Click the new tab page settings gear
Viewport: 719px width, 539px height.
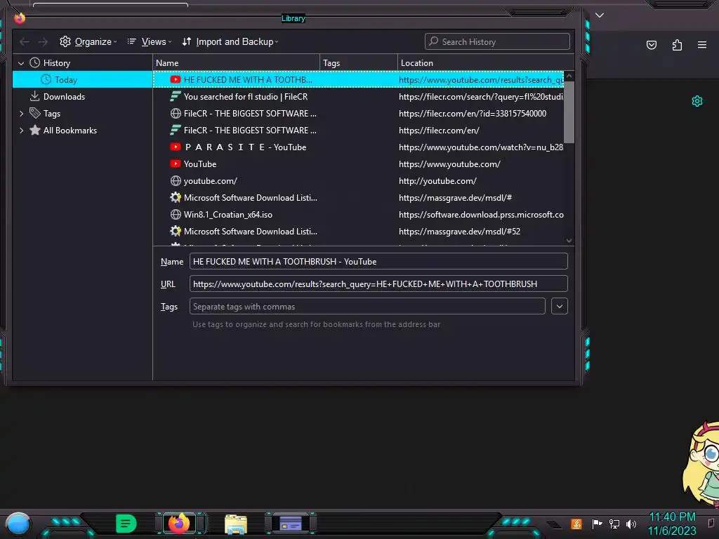697,101
